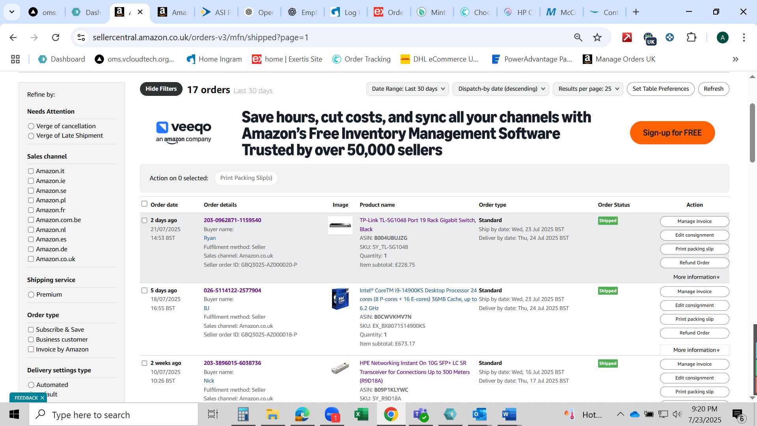This screenshot has width=757, height=426.
Task: Expand More information for Intel processor order
Action: click(x=696, y=350)
